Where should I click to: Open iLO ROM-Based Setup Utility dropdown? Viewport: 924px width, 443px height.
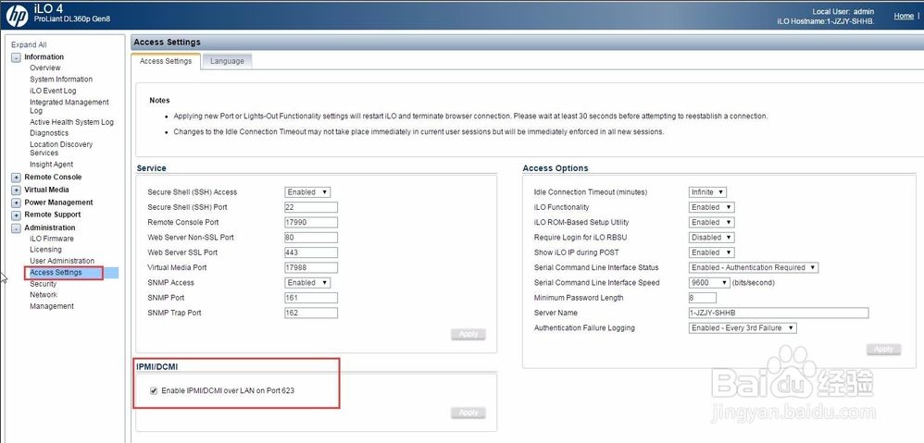[x=711, y=222]
